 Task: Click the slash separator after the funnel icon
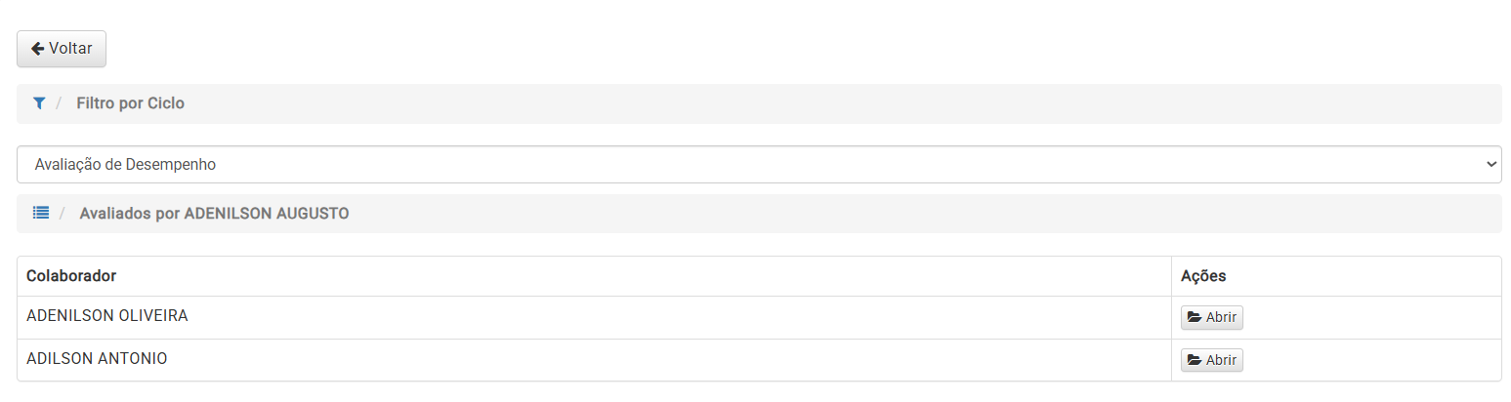59,103
